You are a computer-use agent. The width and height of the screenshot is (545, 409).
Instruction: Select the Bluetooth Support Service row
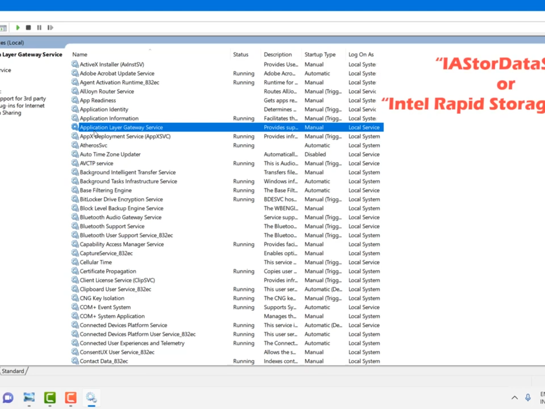(112, 226)
